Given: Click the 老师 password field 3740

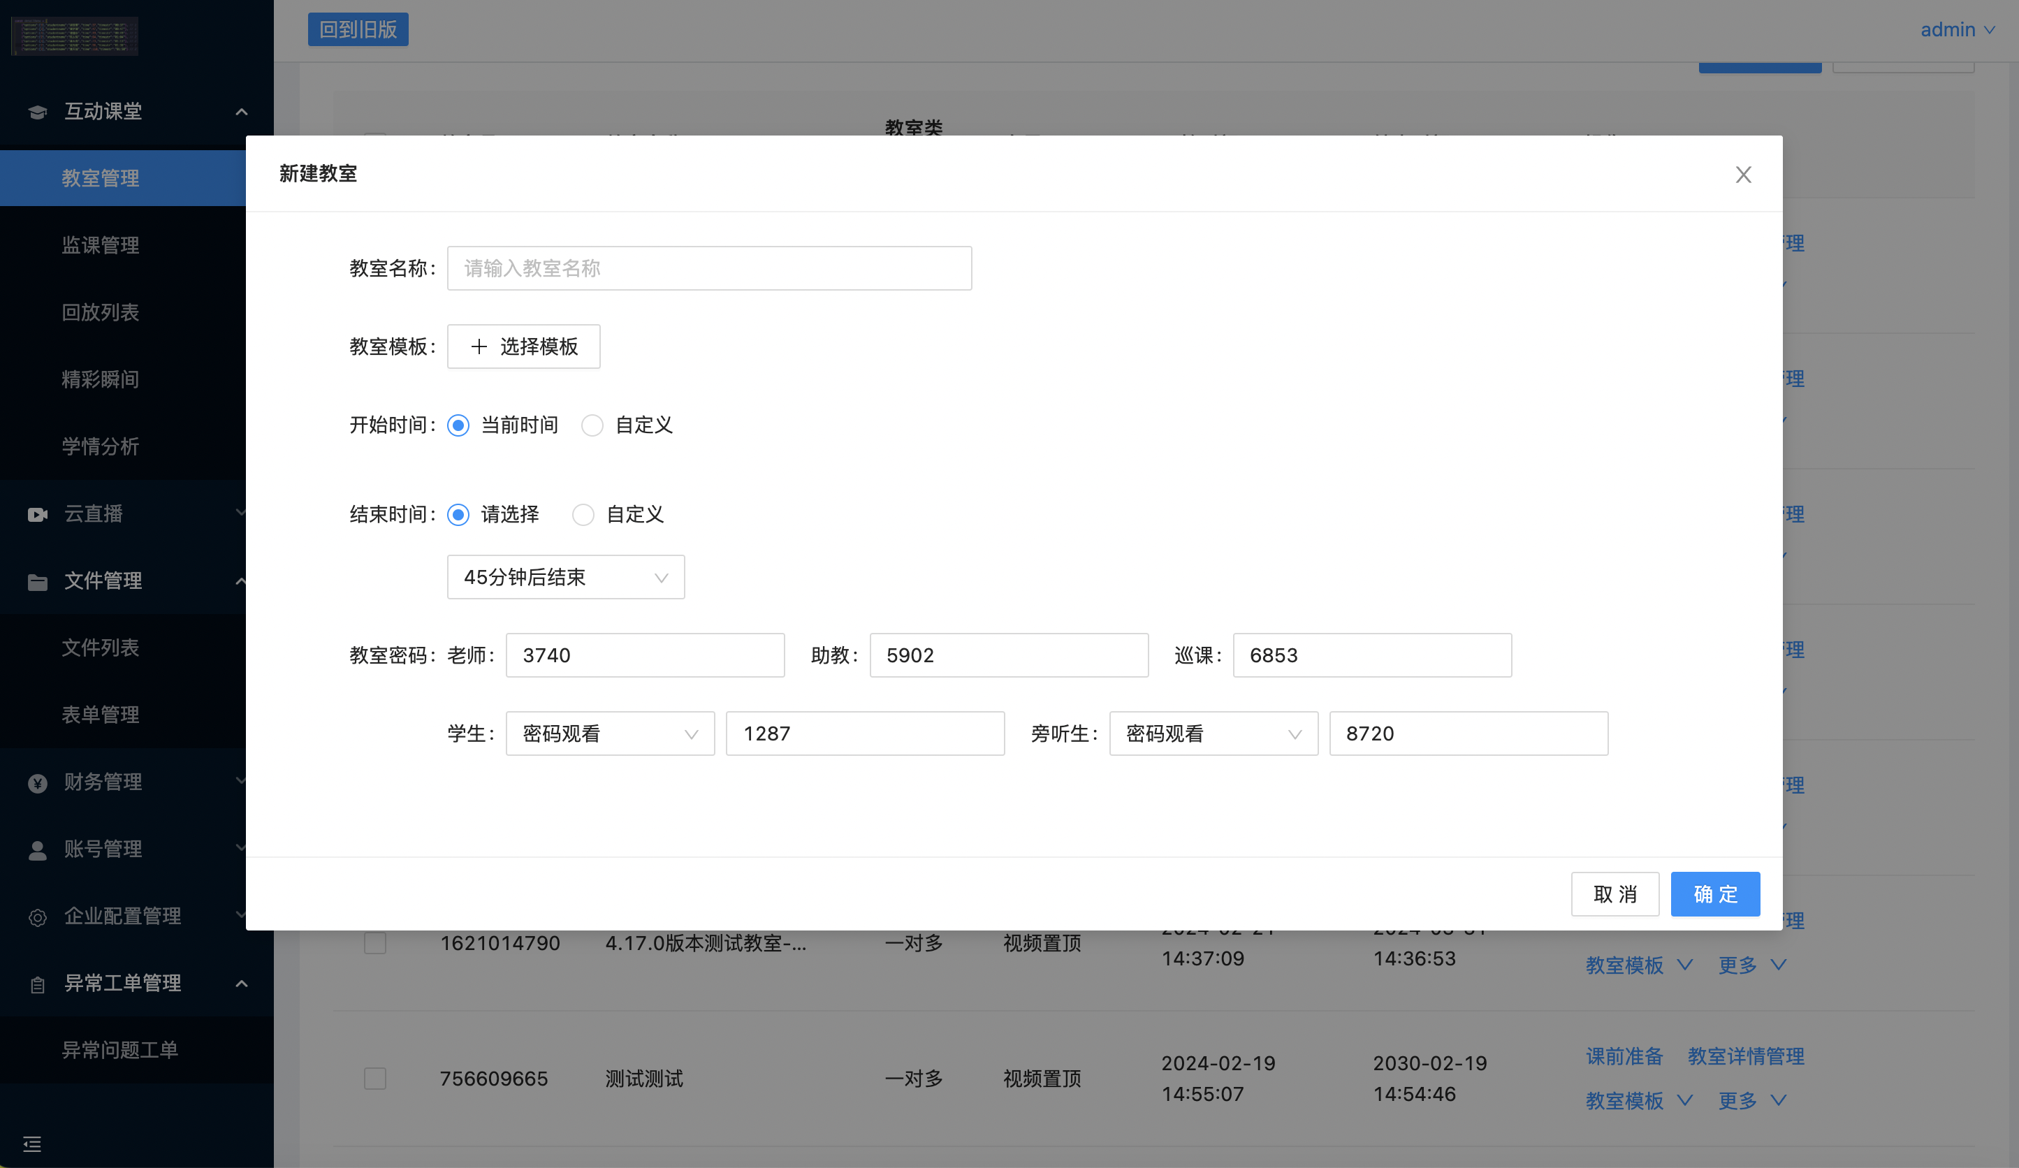Looking at the screenshot, I should point(645,655).
